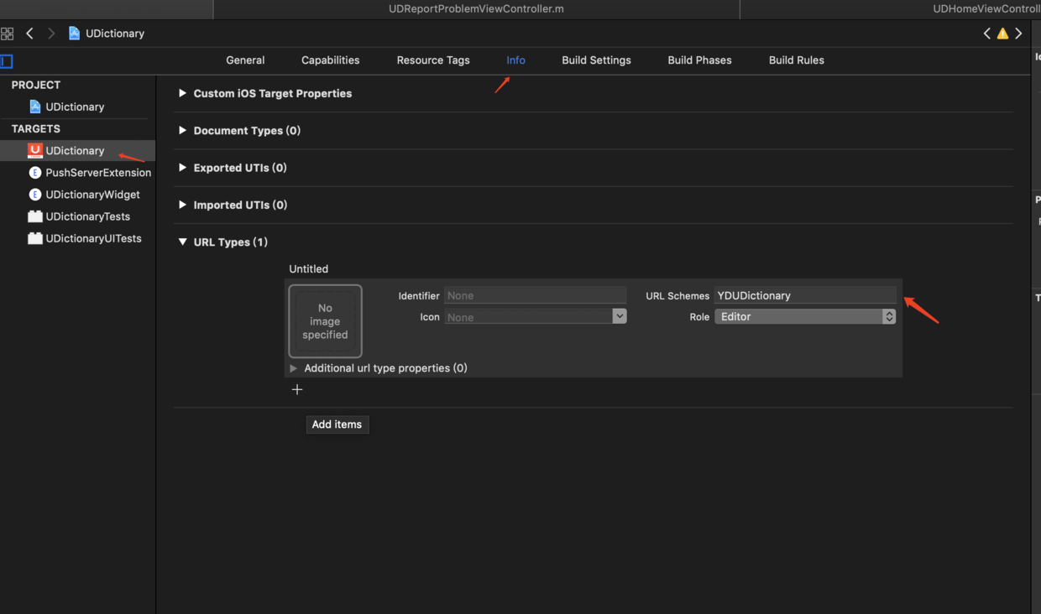This screenshot has width=1041, height=614.
Task: Add a new URL type with plus
Action: [297, 389]
